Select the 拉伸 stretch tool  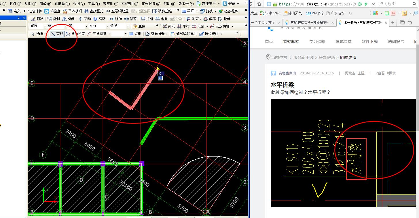224,19
